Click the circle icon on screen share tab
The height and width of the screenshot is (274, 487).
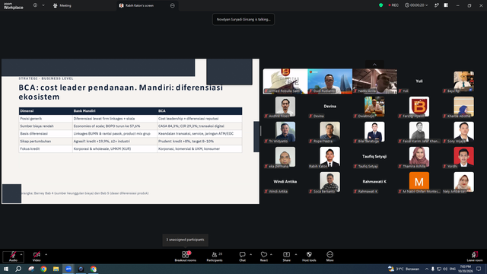(173, 5)
